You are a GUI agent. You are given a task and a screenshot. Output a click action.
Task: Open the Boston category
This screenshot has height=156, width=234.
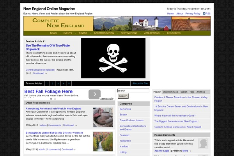point(123,115)
